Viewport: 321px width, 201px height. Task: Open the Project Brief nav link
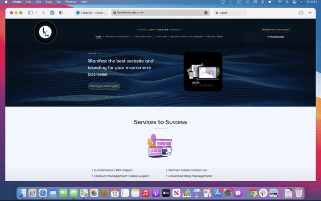pos(215,36)
